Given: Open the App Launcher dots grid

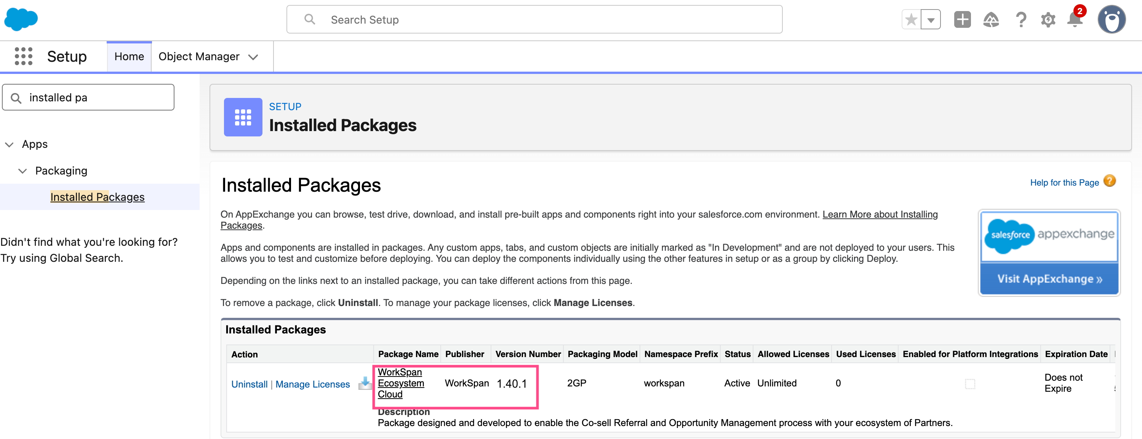Looking at the screenshot, I should point(24,56).
